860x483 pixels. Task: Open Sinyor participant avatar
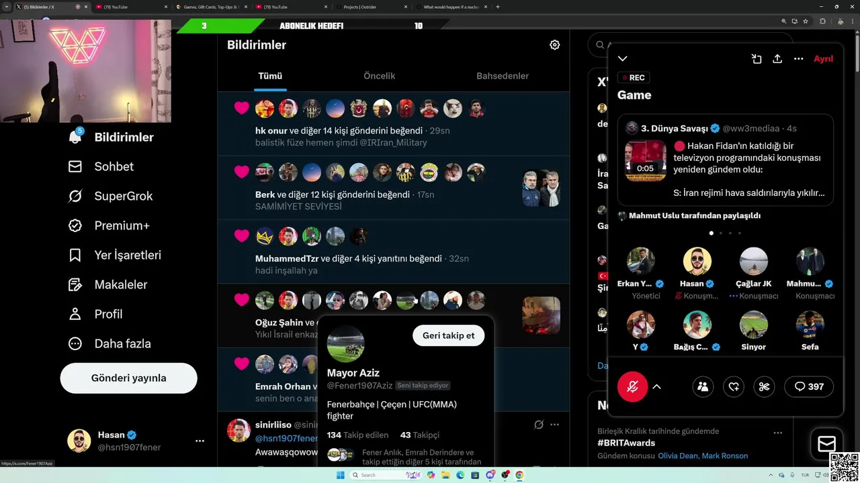[753, 325]
